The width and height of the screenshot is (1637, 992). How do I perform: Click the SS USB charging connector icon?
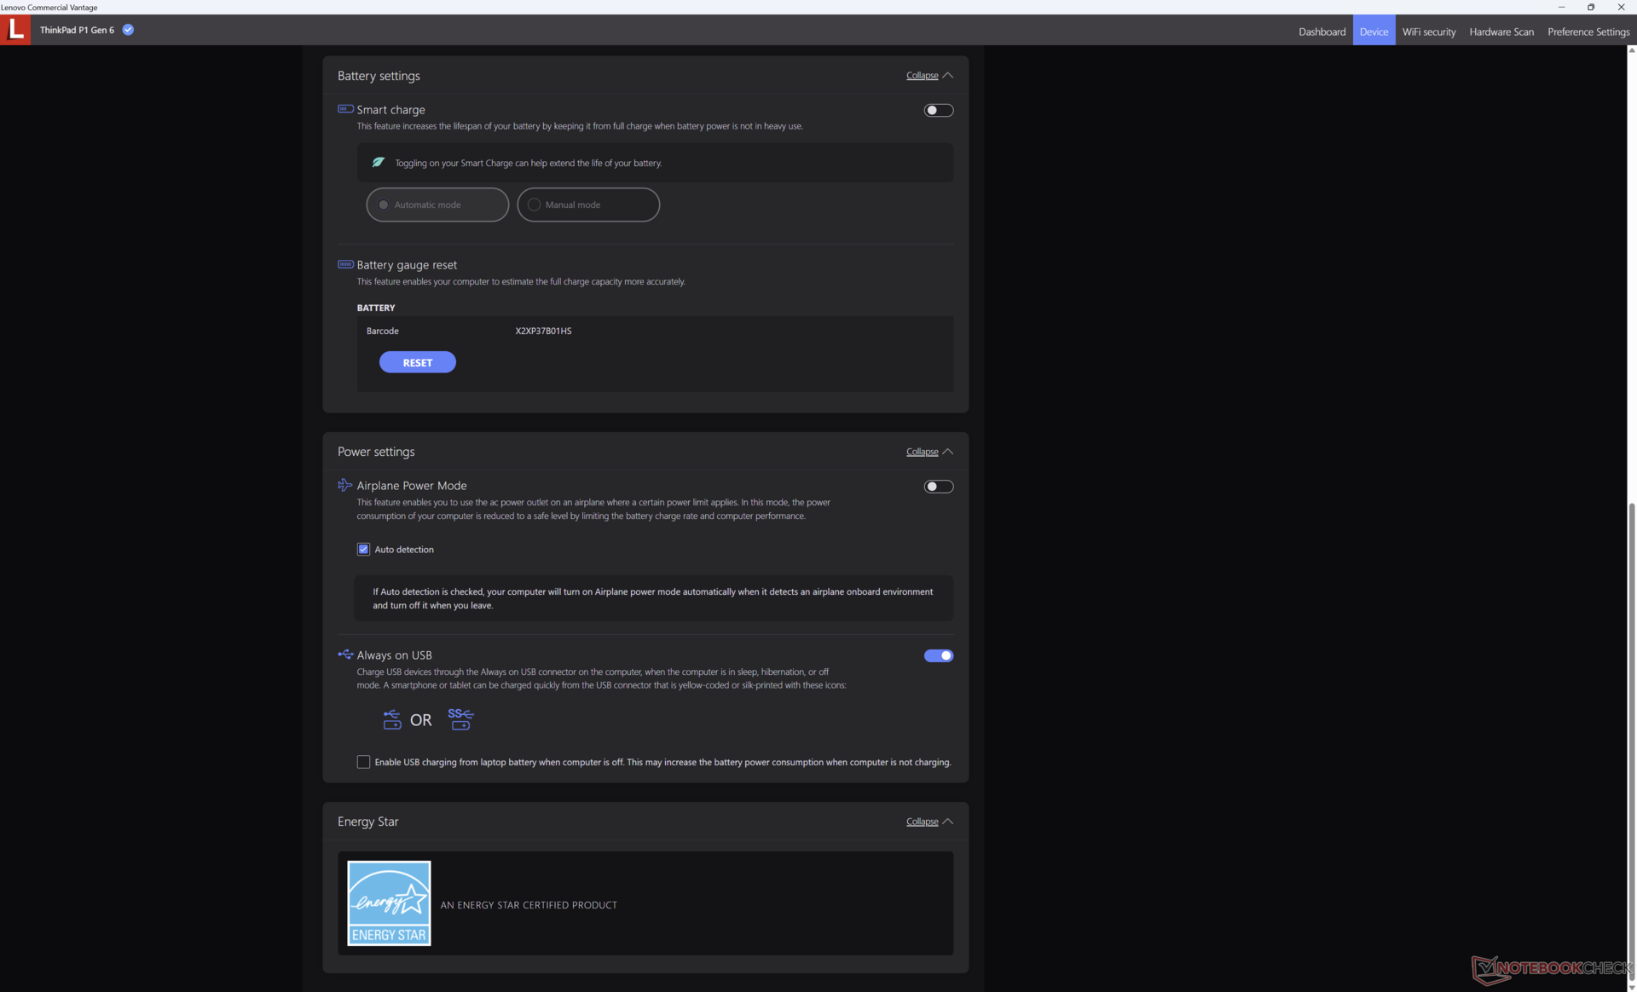point(460,719)
